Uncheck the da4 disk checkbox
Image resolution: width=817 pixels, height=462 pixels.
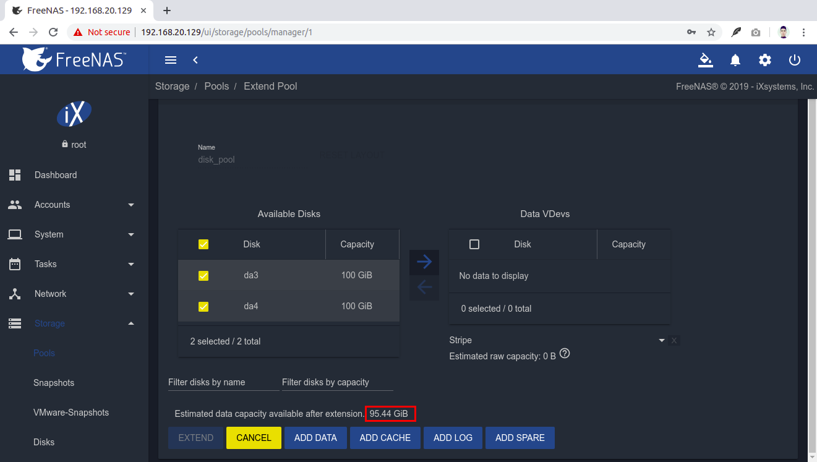203,306
